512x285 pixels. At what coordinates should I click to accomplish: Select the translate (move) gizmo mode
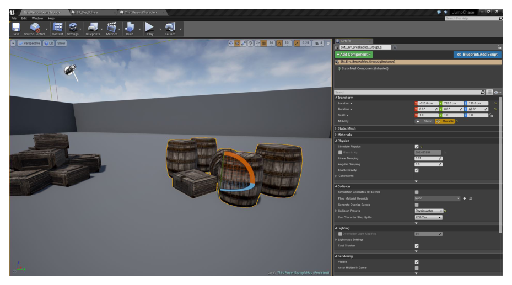pyautogui.click(x=231, y=43)
